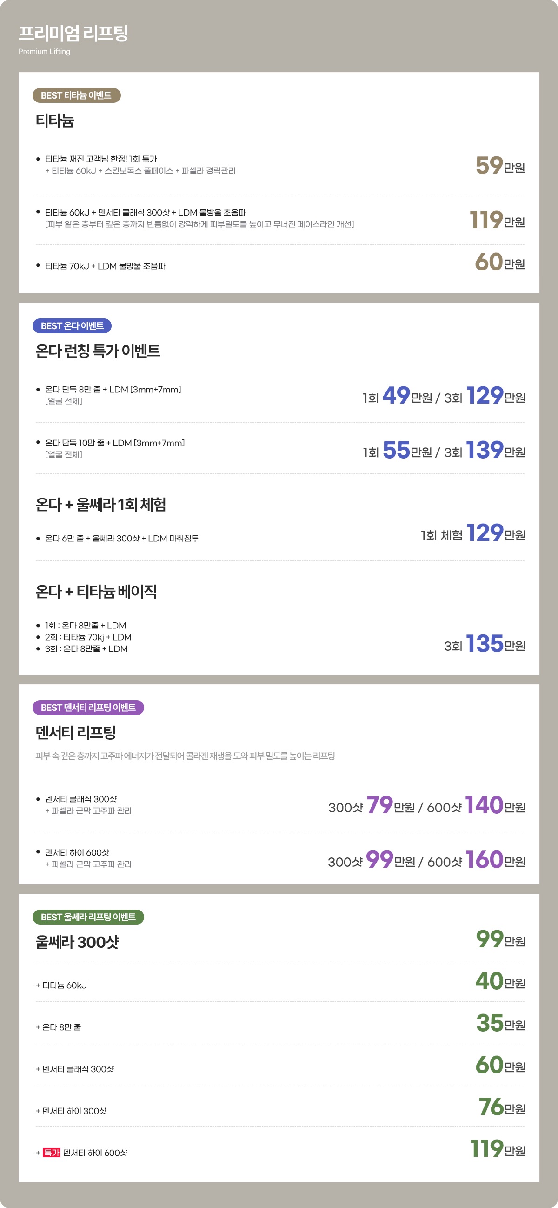Select the 덴서티 클래식 300샷 item
Viewport: 558px width, 1208px height.
pyautogui.click(x=80, y=799)
